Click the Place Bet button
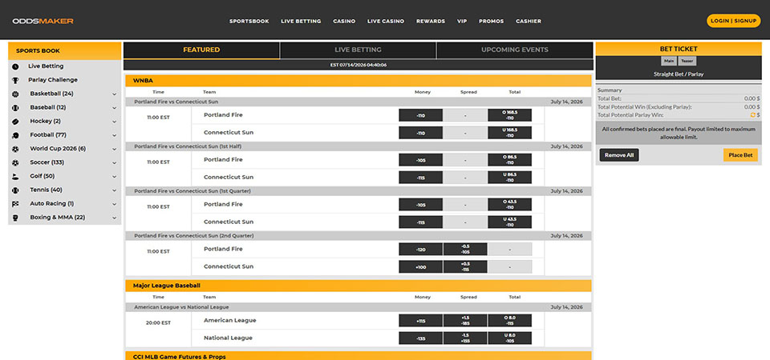This screenshot has width=770, height=360. click(740, 155)
